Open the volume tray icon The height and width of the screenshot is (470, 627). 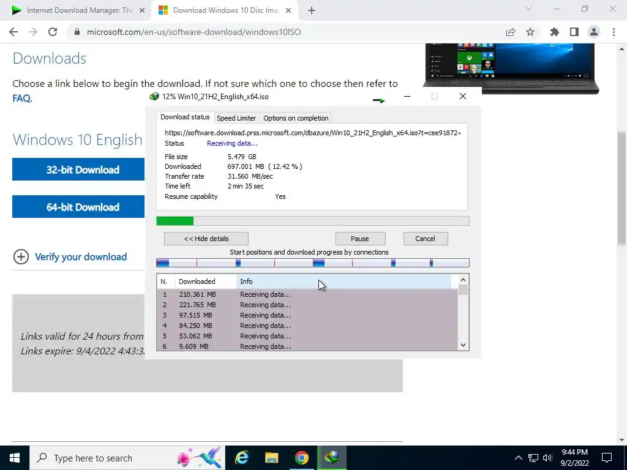click(547, 458)
